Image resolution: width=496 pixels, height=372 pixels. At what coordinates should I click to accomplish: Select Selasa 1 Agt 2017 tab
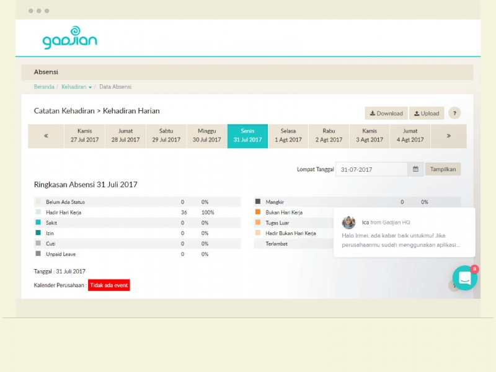288,136
